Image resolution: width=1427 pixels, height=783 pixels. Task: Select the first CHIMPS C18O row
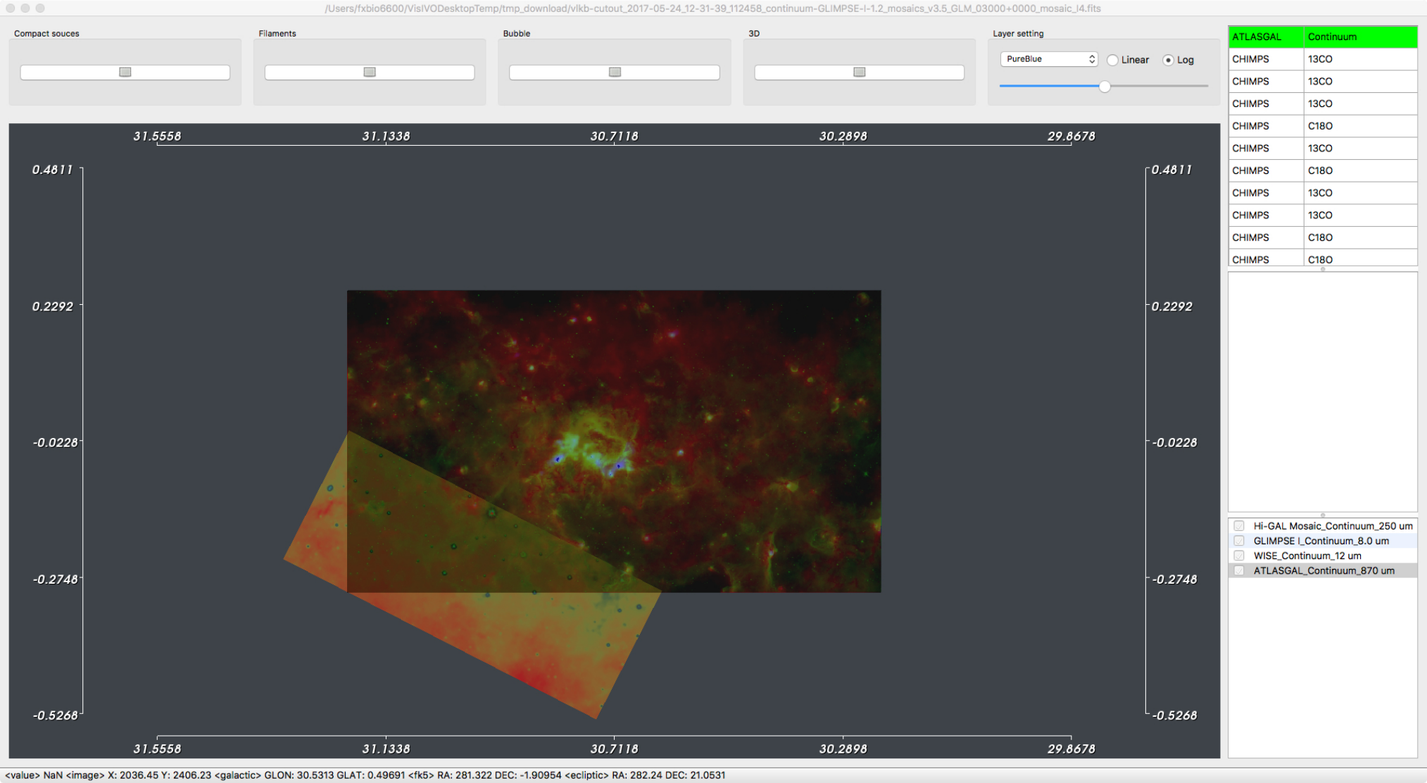point(1323,126)
